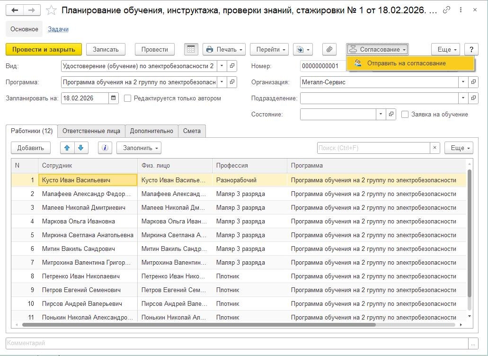Focus the Поиск (Ctrl+F) search field
This screenshot has width=488, height=356.
pyautogui.click(x=373, y=148)
